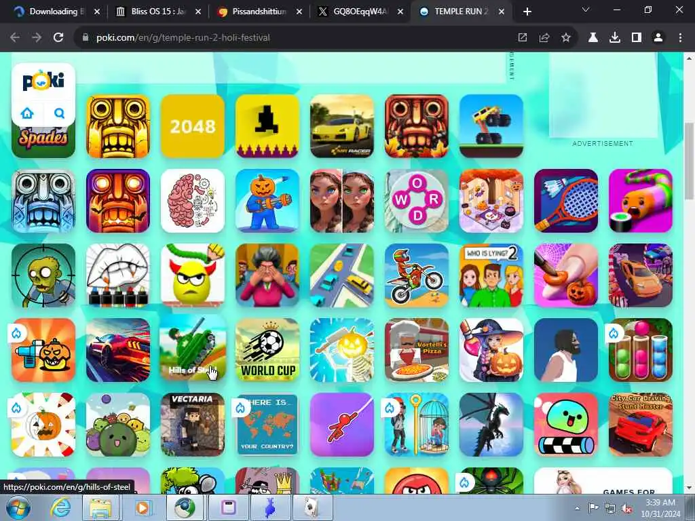Open Windows Media Player taskbar icon
695x521 pixels.
pos(143,507)
